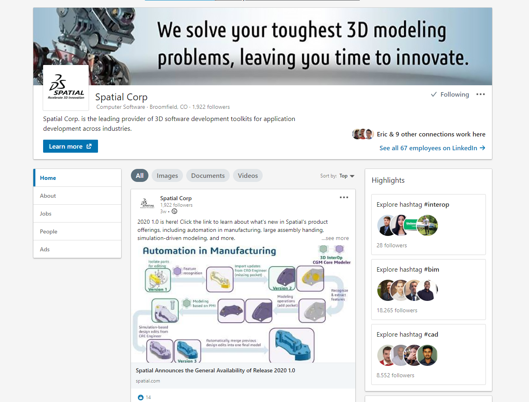
Task: Open the post's three-dot overflow menu
Action: coord(344,197)
